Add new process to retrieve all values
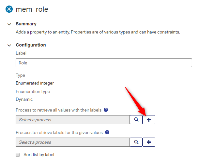The width and height of the screenshot is (197, 161). pyautogui.click(x=149, y=120)
